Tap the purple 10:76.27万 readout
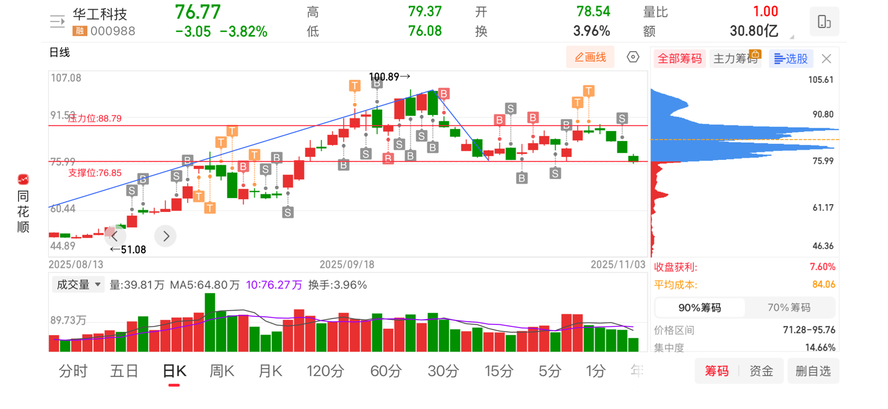This screenshot has height=409, width=888. pos(274,285)
